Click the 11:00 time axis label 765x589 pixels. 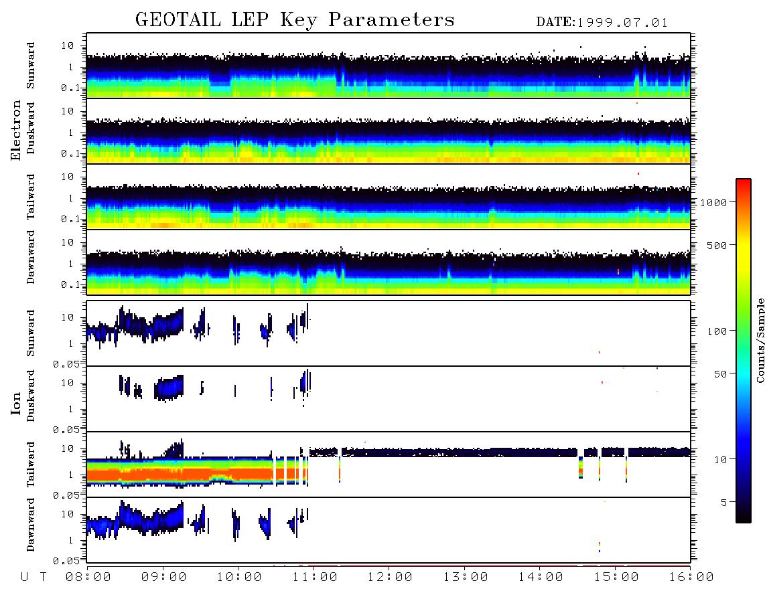(315, 578)
